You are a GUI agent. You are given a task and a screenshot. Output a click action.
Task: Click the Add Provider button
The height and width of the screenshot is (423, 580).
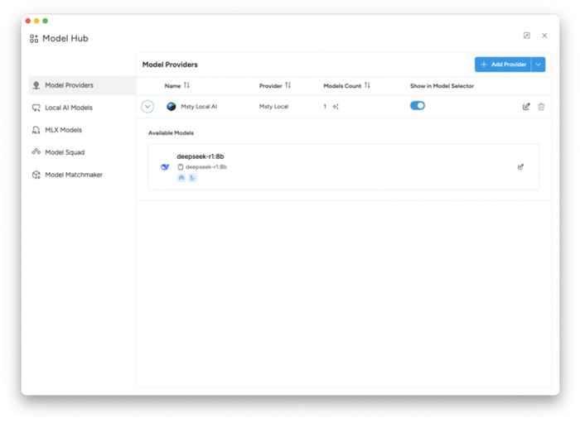tap(503, 65)
